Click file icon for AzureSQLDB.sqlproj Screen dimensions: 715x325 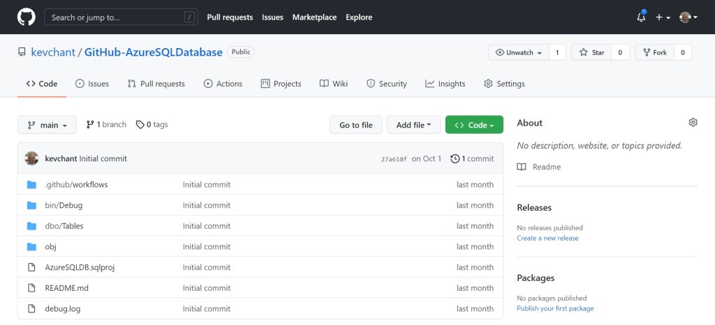point(31,267)
